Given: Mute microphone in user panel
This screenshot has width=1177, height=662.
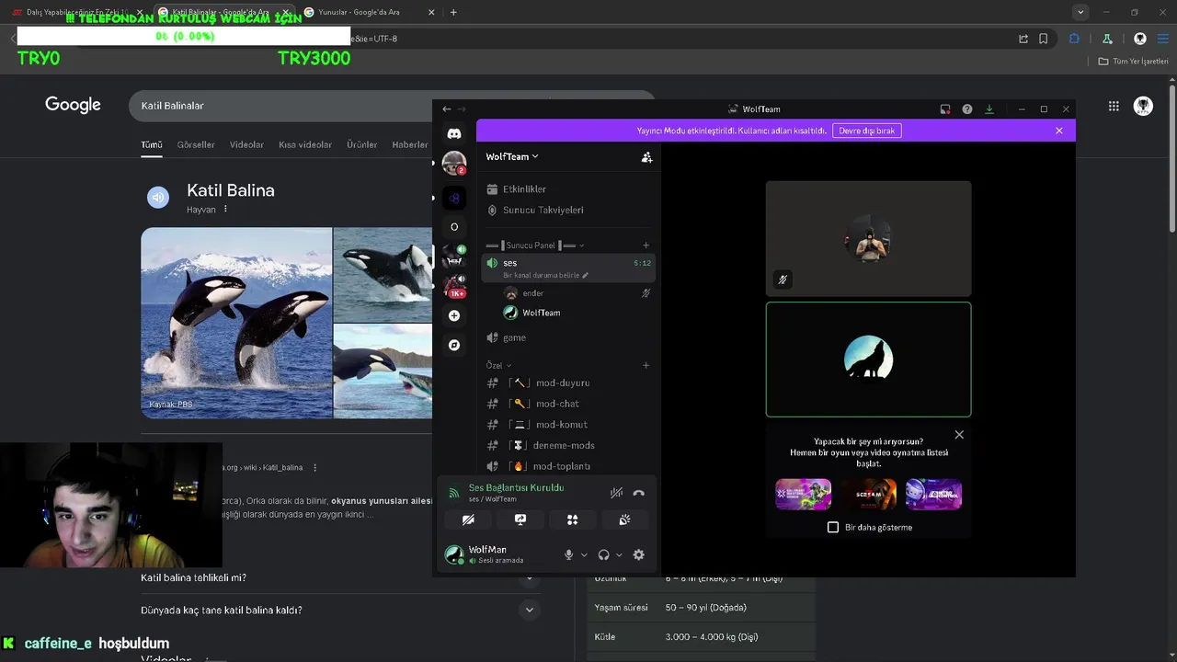Looking at the screenshot, I should click(568, 554).
